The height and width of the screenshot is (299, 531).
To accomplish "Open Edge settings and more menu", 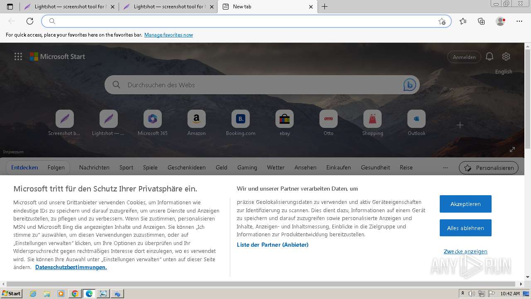I will (x=519, y=21).
